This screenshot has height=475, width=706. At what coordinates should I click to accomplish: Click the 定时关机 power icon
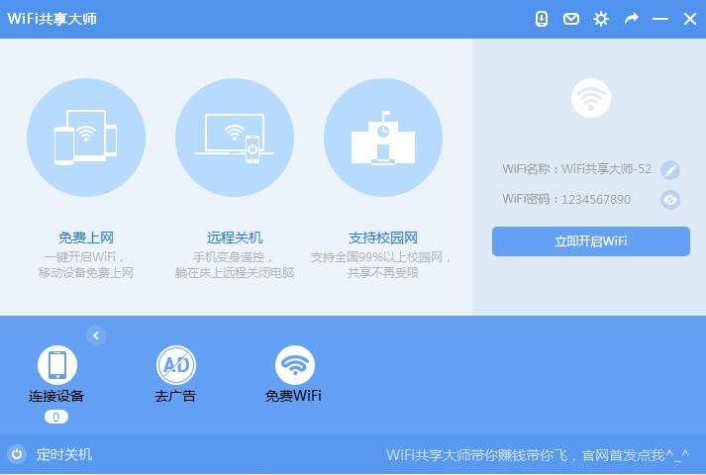(17, 454)
